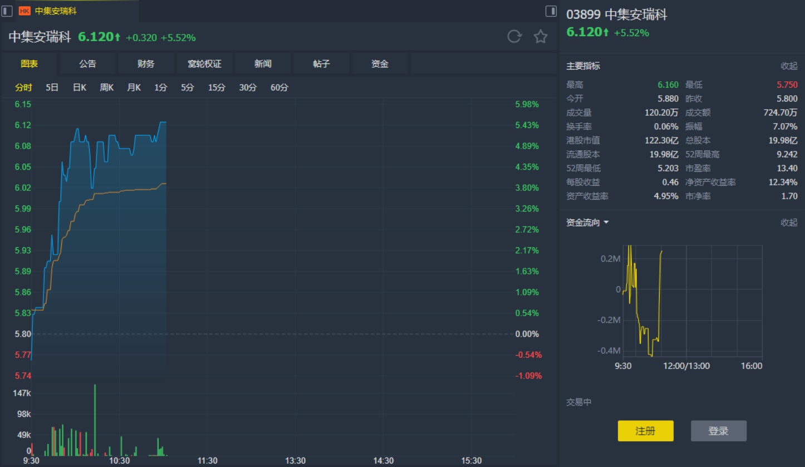This screenshot has height=467, width=805.
Task: Collapse the 主要指标 section
Action: point(789,66)
